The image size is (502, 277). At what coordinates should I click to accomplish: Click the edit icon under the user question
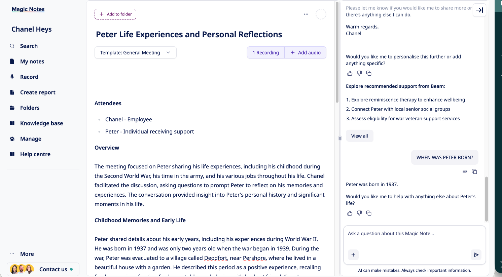tap(465, 171)
